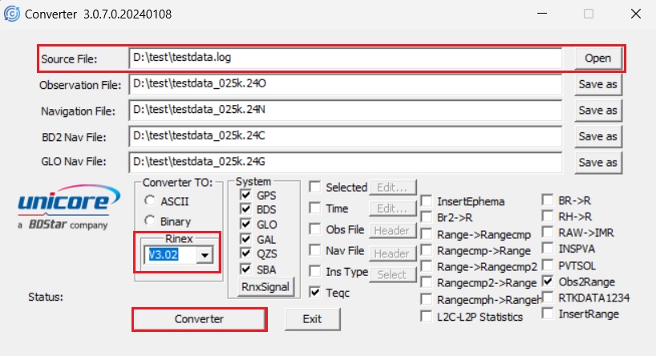Image resolution: width=656 pixels, height=356 pixels.
Task: Click the Navigation File path field
Action: (345, 111)
